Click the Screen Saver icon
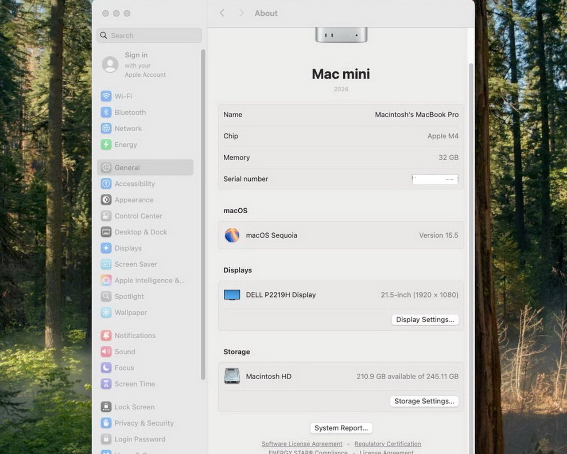Image resolution: width=567 pixels, height=454 pixels. (x=106, y=264)
